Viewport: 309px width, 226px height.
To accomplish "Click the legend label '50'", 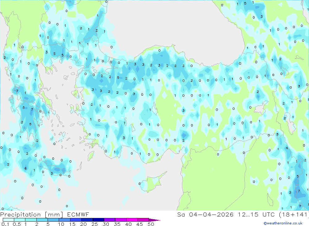I will (x=151, y=224).
